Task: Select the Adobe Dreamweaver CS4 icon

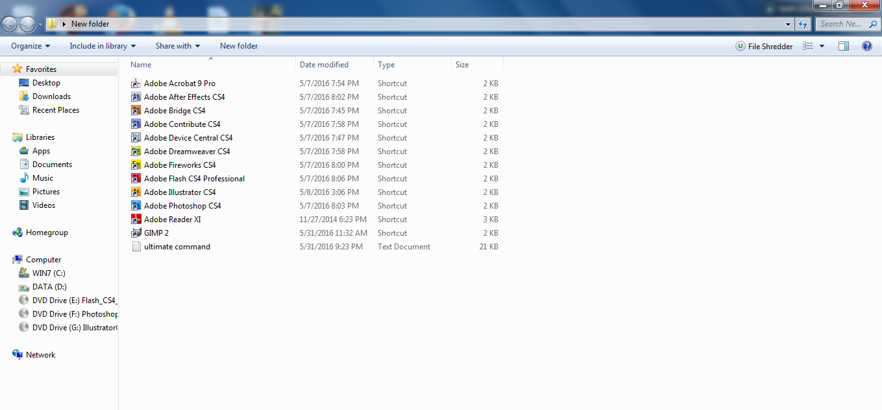Action: (x=136, y=152)
